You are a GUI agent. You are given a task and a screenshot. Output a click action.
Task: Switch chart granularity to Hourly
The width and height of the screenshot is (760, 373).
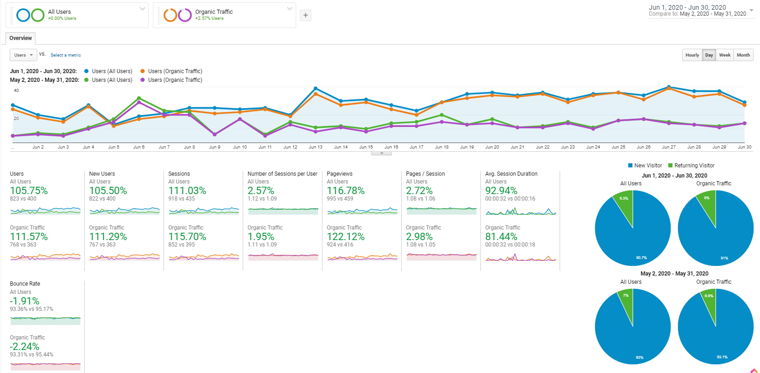(692, 55)
